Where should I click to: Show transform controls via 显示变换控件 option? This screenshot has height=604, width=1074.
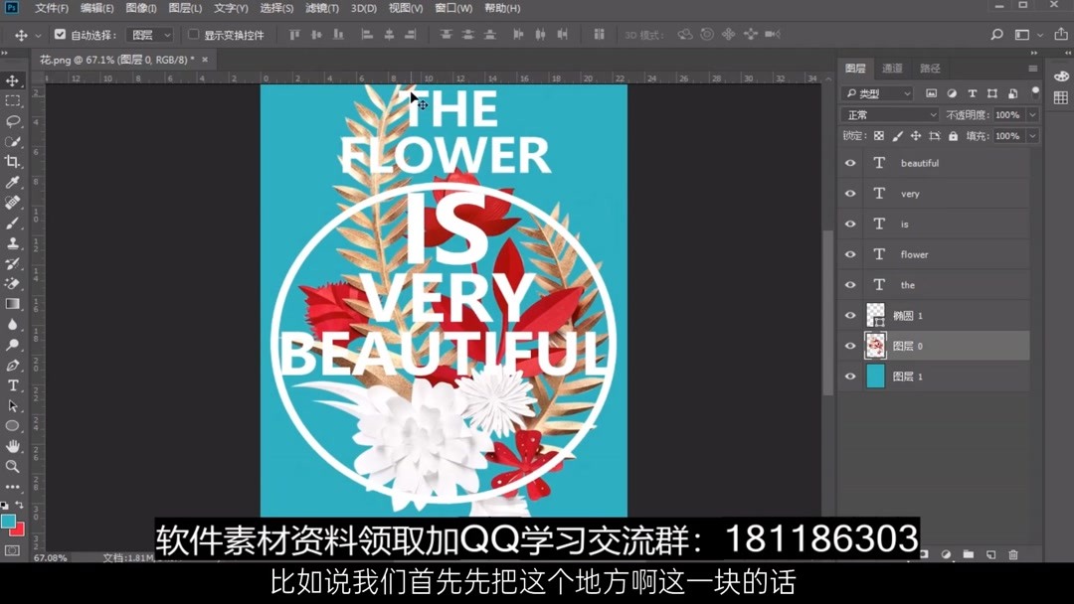192,33
